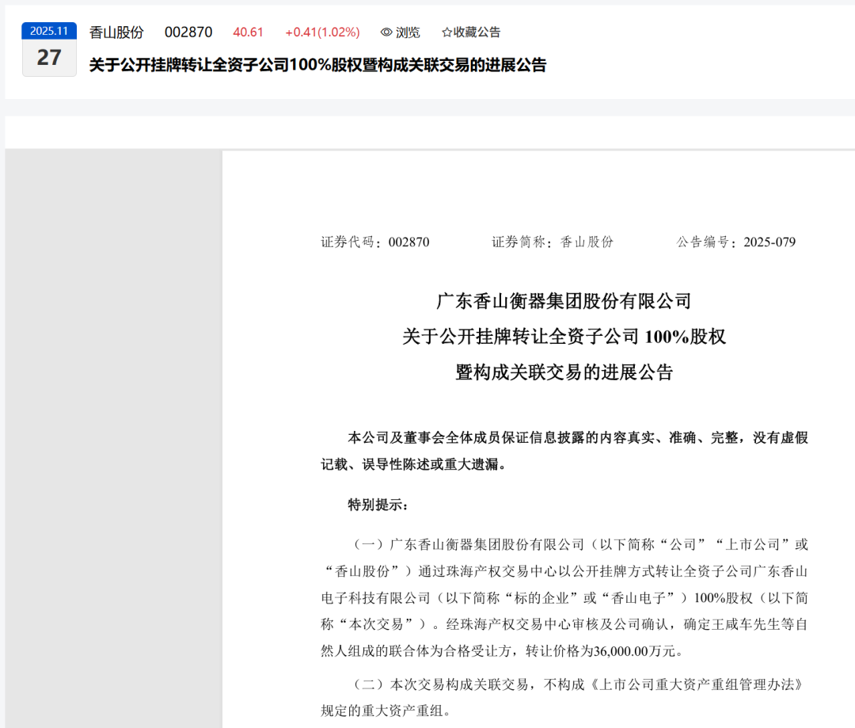
Task: Click the title line 暨构成关联交易的进展公告
Action: 564,372
